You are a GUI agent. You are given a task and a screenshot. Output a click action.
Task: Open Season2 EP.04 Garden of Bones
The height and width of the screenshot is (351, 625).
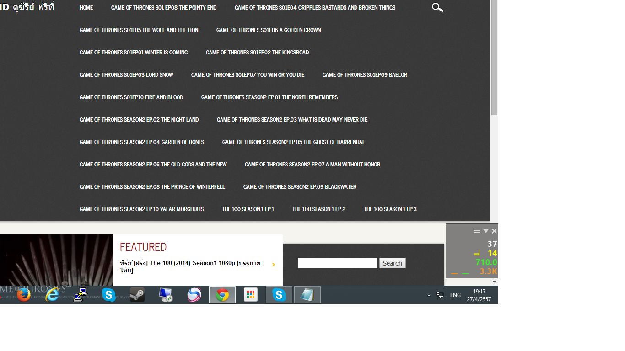tap(142, 142)
